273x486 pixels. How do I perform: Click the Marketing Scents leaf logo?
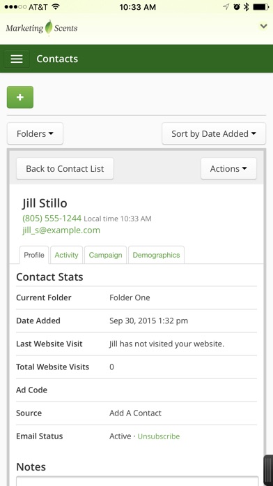pos(42,28)
